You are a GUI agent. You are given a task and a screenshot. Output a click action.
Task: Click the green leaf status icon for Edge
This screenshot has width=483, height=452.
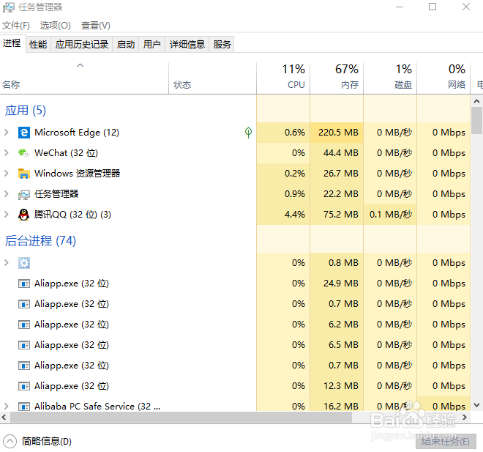[x=248, y=133]
